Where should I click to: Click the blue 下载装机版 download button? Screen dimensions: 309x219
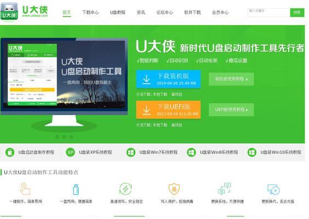pos(168,79)
